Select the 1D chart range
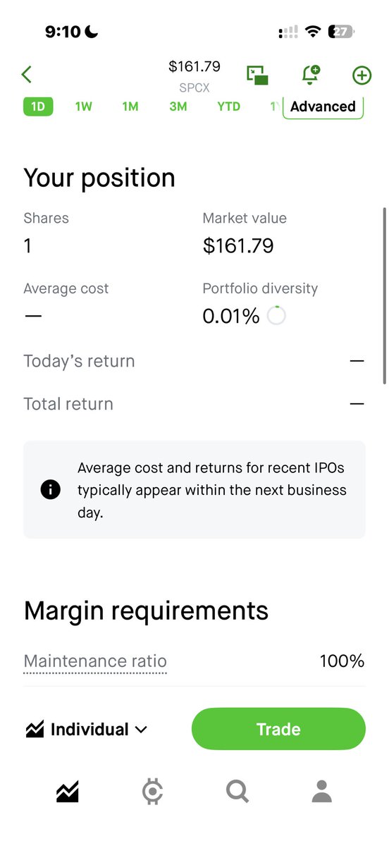Viewport: 389px width, 846px height. point(38,106)
